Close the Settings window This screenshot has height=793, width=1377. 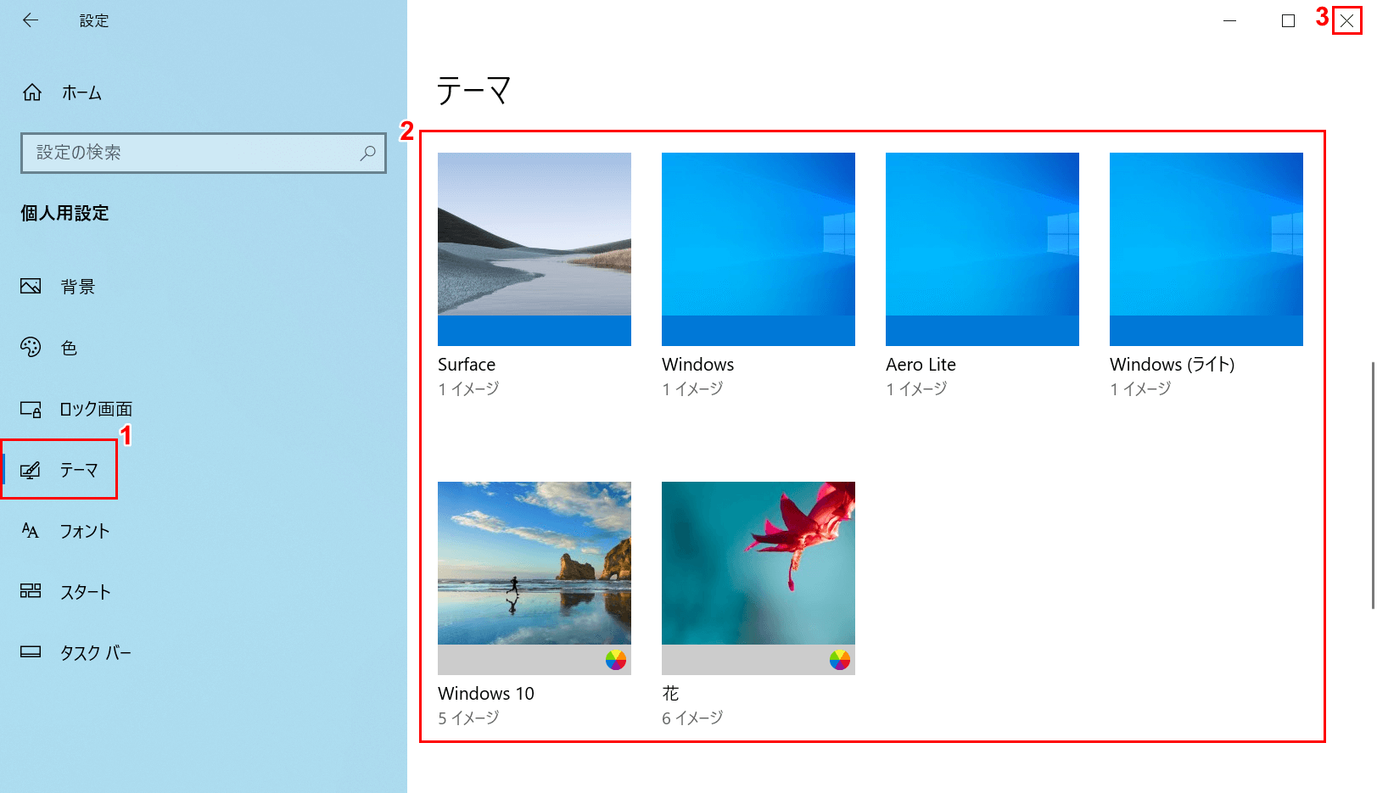pos(1346,20)
